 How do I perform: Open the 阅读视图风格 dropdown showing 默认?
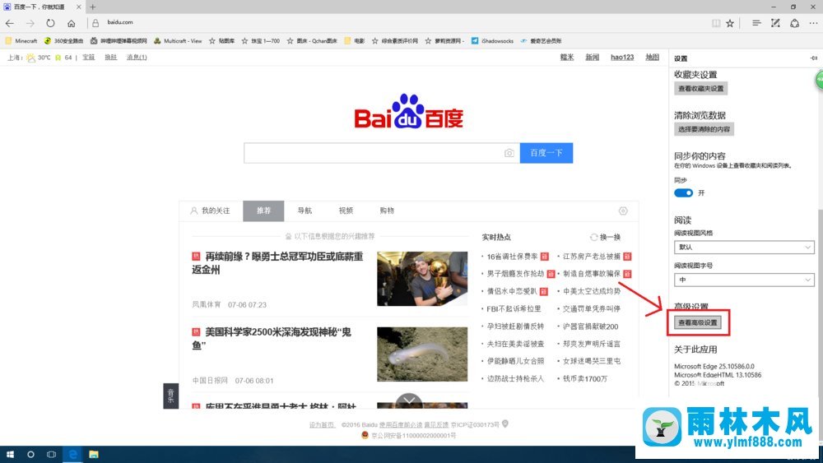click(744, 247)
